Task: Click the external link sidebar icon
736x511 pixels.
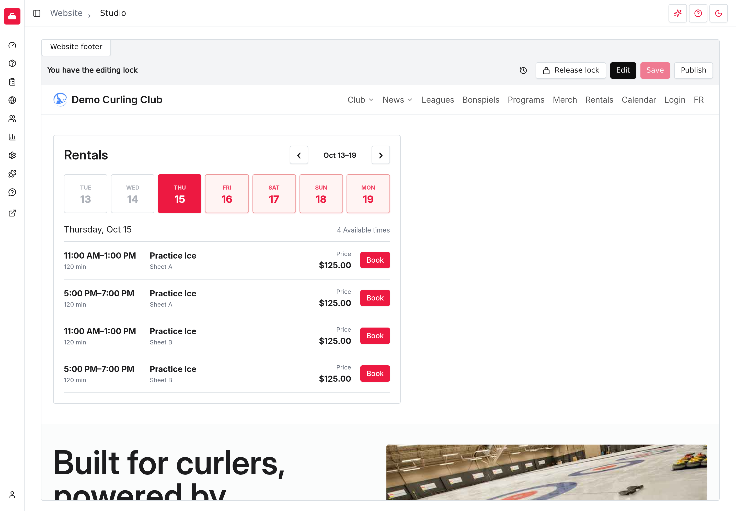Action: point(12,213)
